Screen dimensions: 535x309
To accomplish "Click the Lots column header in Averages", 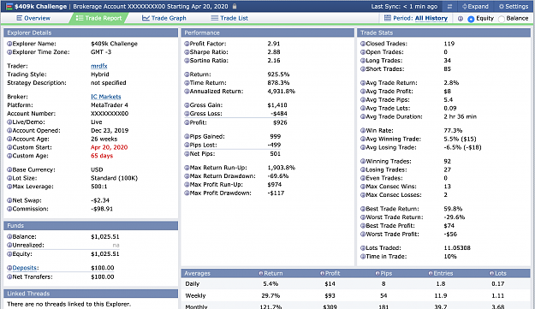I will point(498,273).
